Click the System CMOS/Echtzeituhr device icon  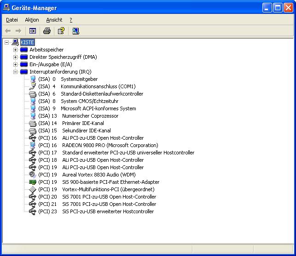33,101
